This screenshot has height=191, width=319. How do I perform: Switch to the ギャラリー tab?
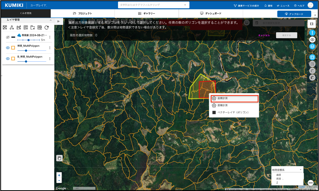click(147, 13)
